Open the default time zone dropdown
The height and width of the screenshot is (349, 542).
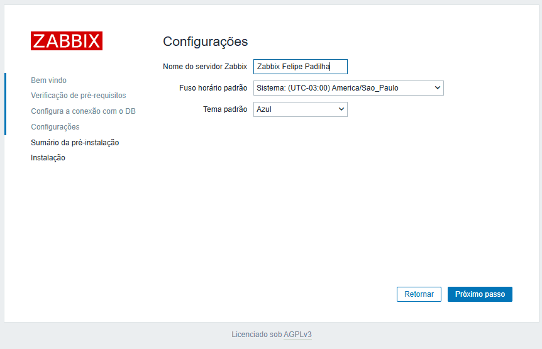[x=348, y=88]
